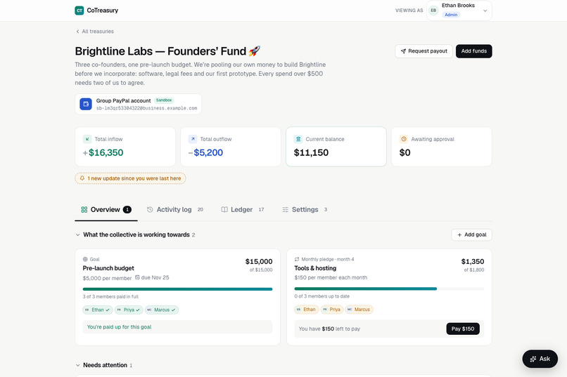The width and height of the screenshot is (567, 377).
Task: Click the EB avatar in header
Action: [433, 11]
